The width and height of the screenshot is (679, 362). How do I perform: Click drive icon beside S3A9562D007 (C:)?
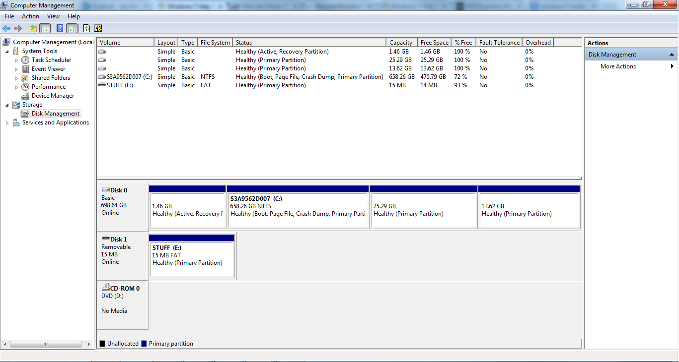click(102, 77)
